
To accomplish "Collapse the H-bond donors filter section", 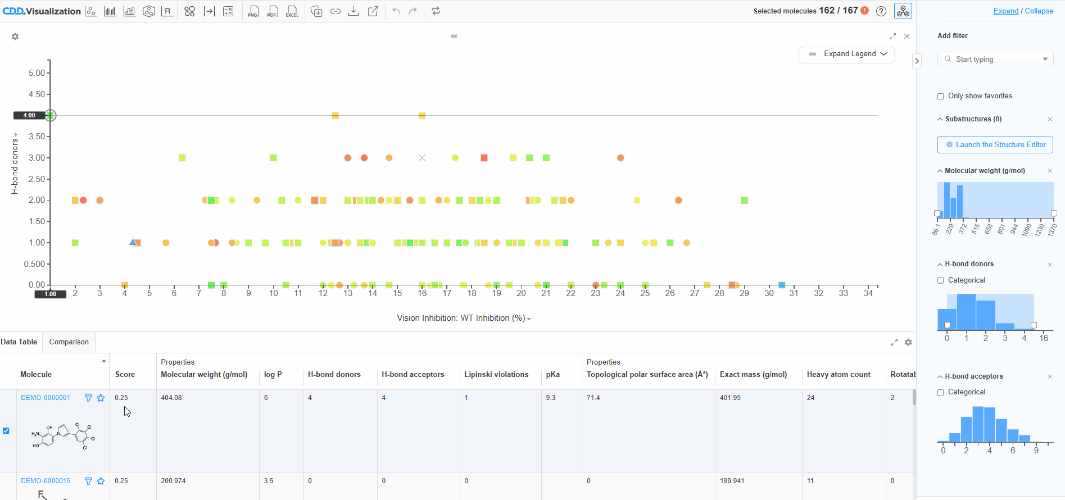I will (940, 264).
